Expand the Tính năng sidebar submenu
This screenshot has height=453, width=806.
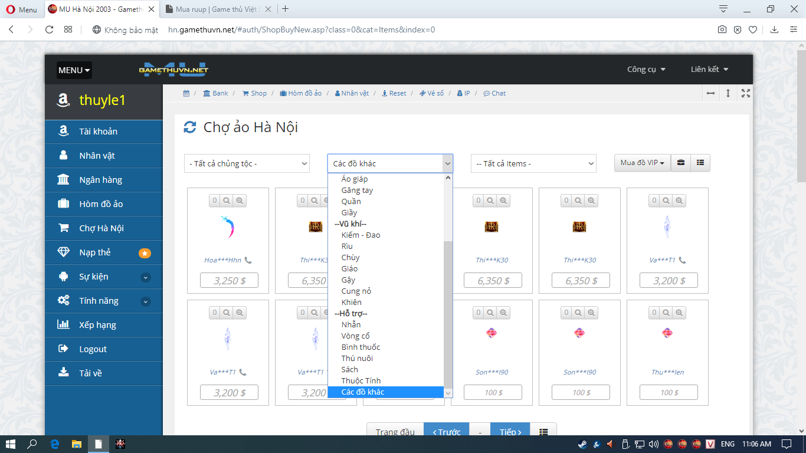146,301
